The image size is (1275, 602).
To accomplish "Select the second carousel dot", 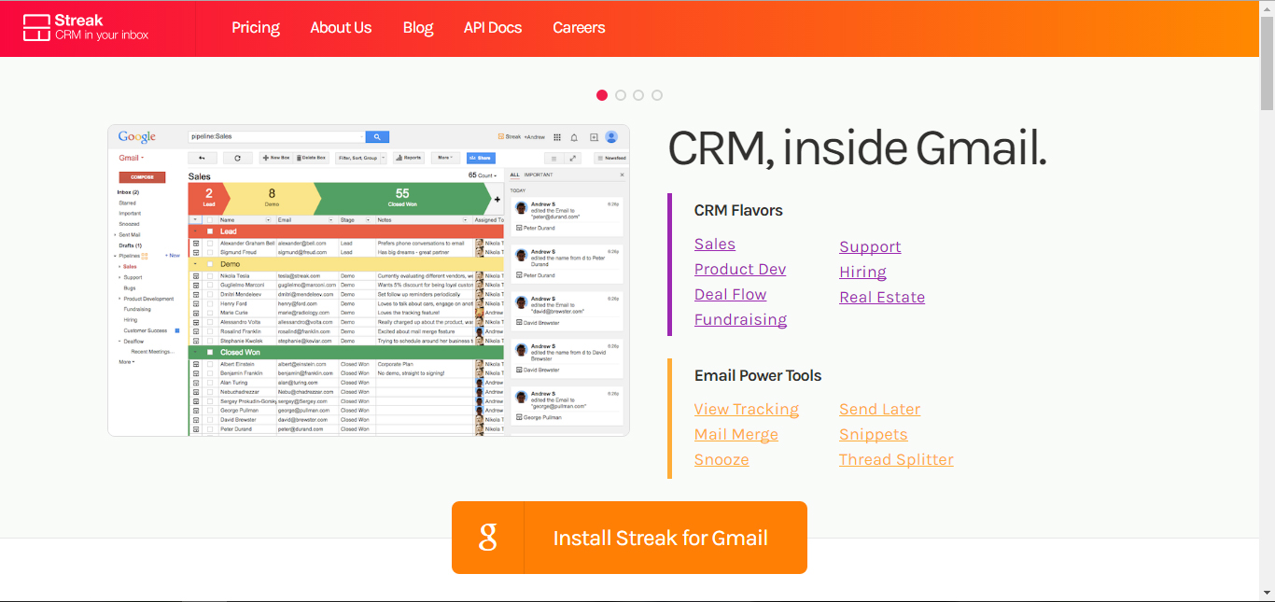I will [621, 95].
